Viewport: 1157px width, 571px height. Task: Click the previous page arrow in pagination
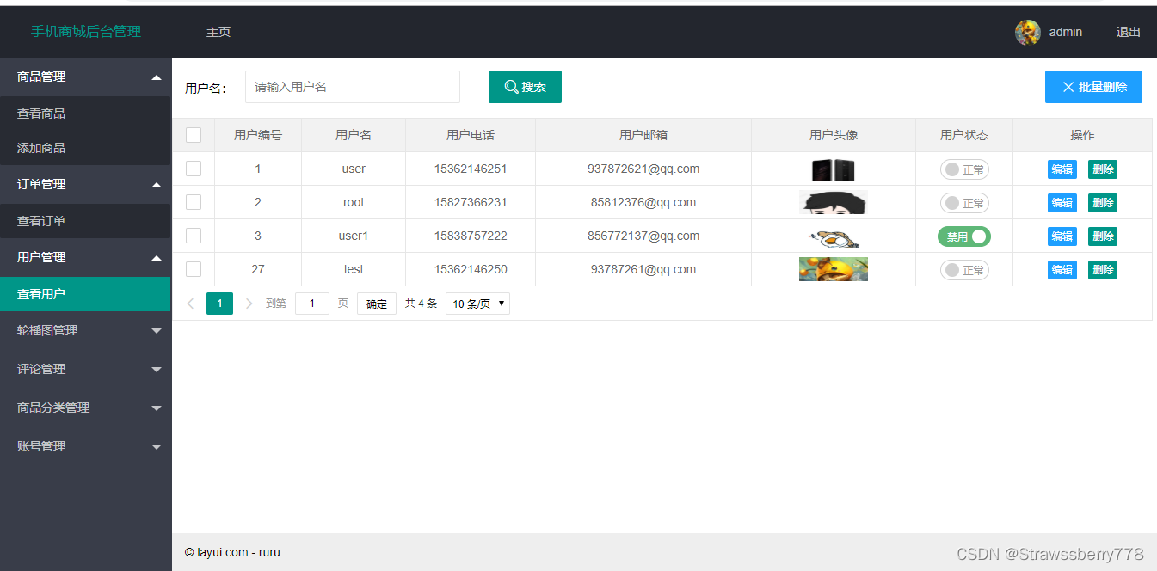tap(190, 304)
